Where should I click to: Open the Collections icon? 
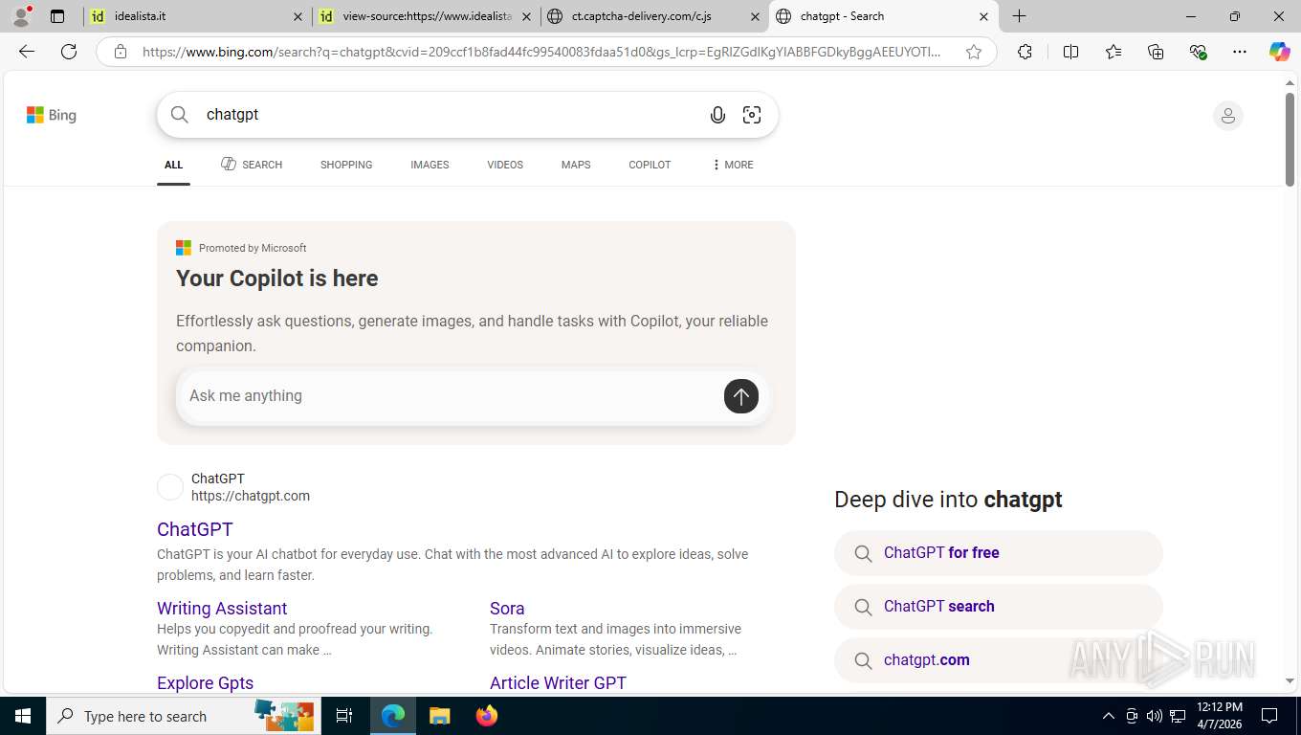click(x=1156, y=52)
